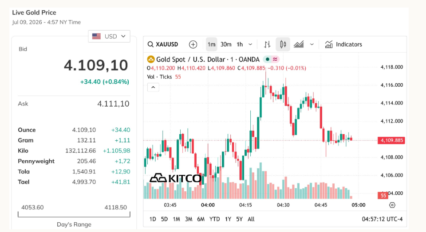This screenshot has height=232, width=426.
Task: Switch to area chart style
Action: [x=299, y=44]
